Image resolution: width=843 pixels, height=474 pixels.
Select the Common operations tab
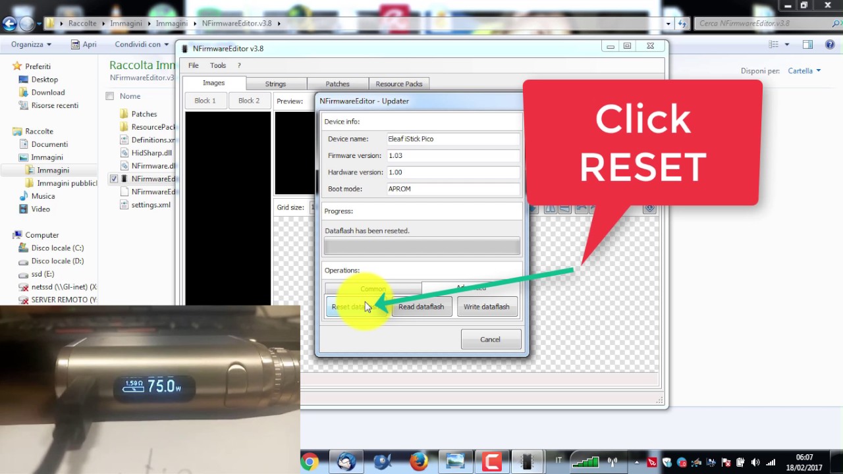(373, 288)
